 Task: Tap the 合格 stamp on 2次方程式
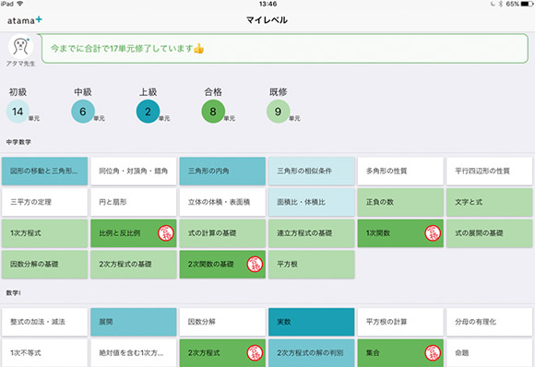(x=255, y=352)
